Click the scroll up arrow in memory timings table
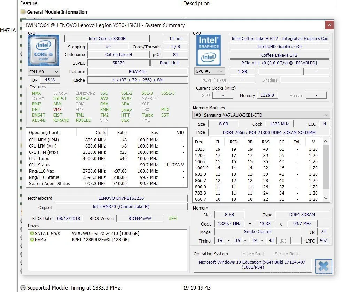 coord(326,141)
